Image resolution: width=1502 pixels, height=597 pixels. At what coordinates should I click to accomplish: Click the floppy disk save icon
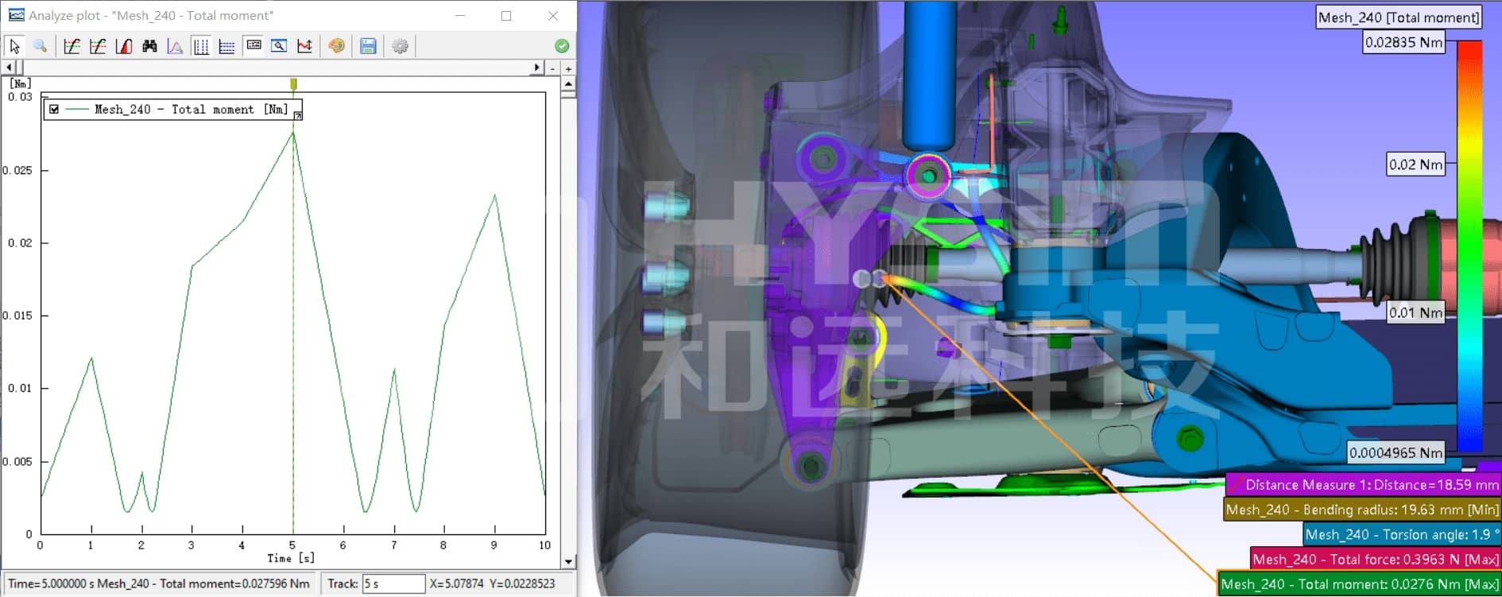coord(368,46)
